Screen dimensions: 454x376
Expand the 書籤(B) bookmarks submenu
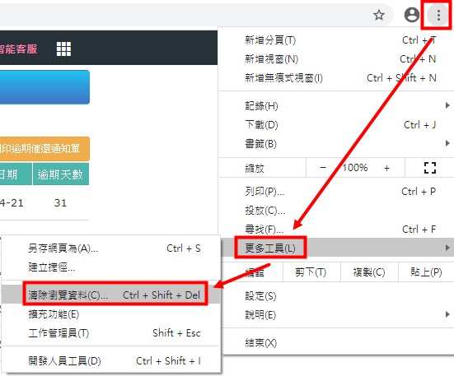[x=336, y=144]
